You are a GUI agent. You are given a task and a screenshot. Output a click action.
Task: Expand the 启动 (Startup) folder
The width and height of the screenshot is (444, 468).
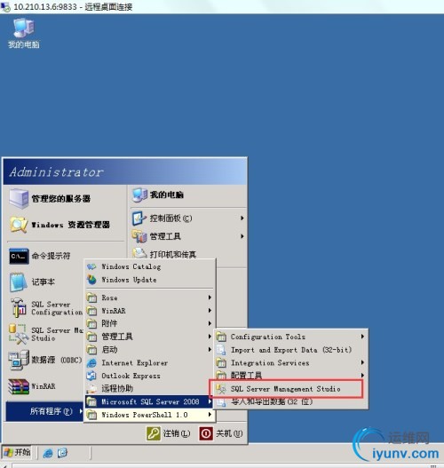tap(150, 350)
